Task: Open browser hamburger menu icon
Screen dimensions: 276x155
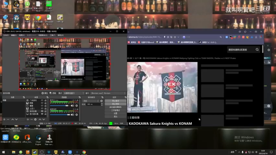Action: click(260, 37)
